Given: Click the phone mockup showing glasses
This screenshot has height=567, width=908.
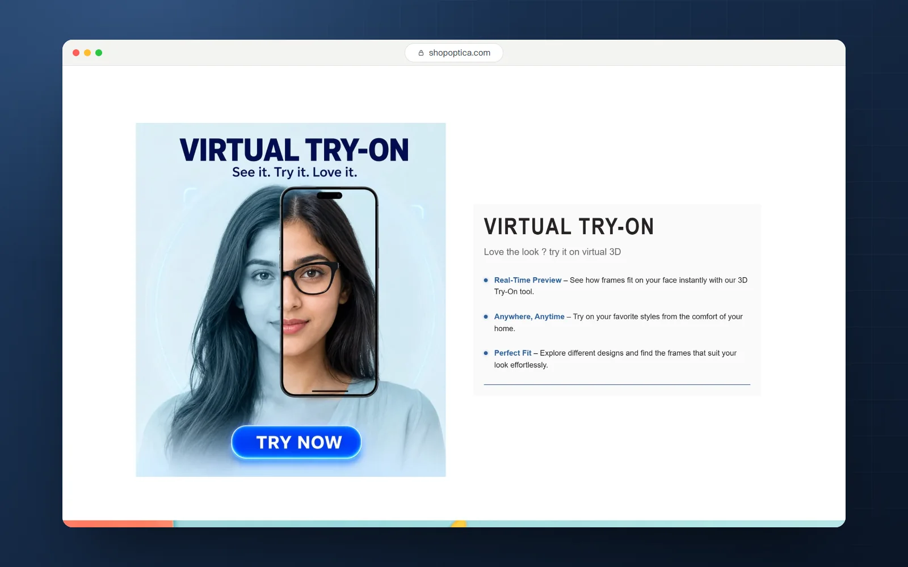Looking at the screenshot, I should pos(329,292).
